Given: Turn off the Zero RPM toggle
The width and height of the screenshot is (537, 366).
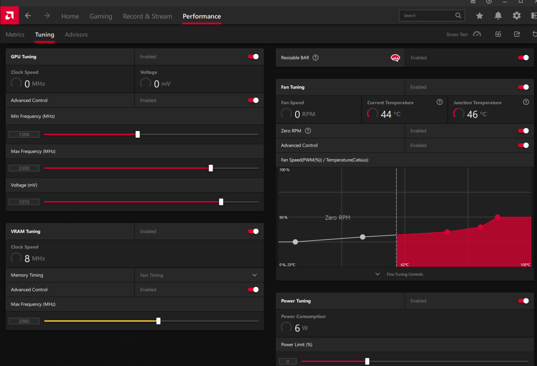Looking at the screenshot, I should 524,131.
